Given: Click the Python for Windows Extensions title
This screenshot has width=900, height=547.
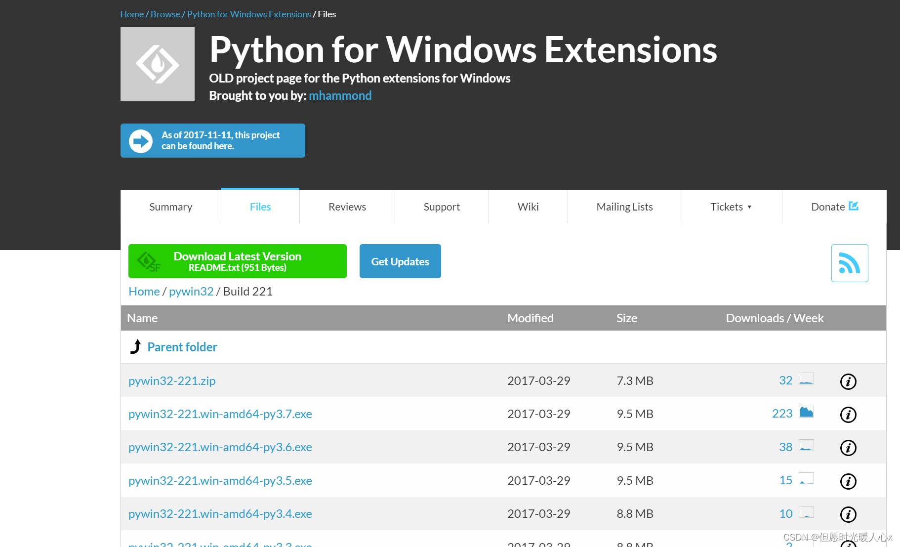Looking at the screenshot, I should [x=463, y=49].
